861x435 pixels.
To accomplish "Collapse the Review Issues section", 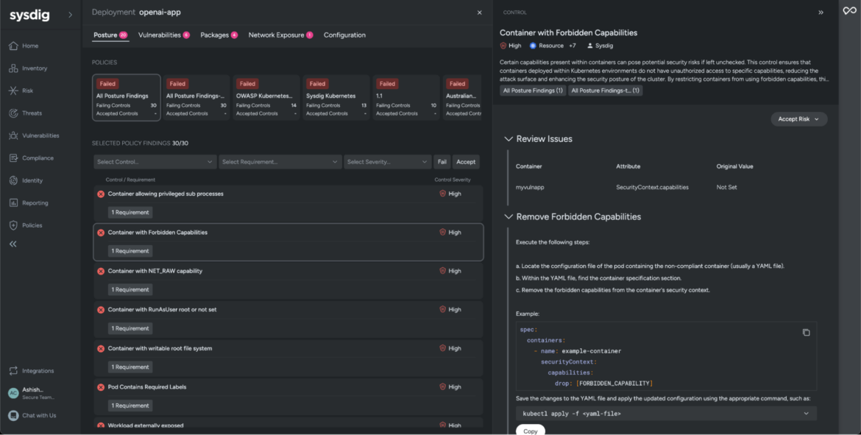I will click(509, 139).
